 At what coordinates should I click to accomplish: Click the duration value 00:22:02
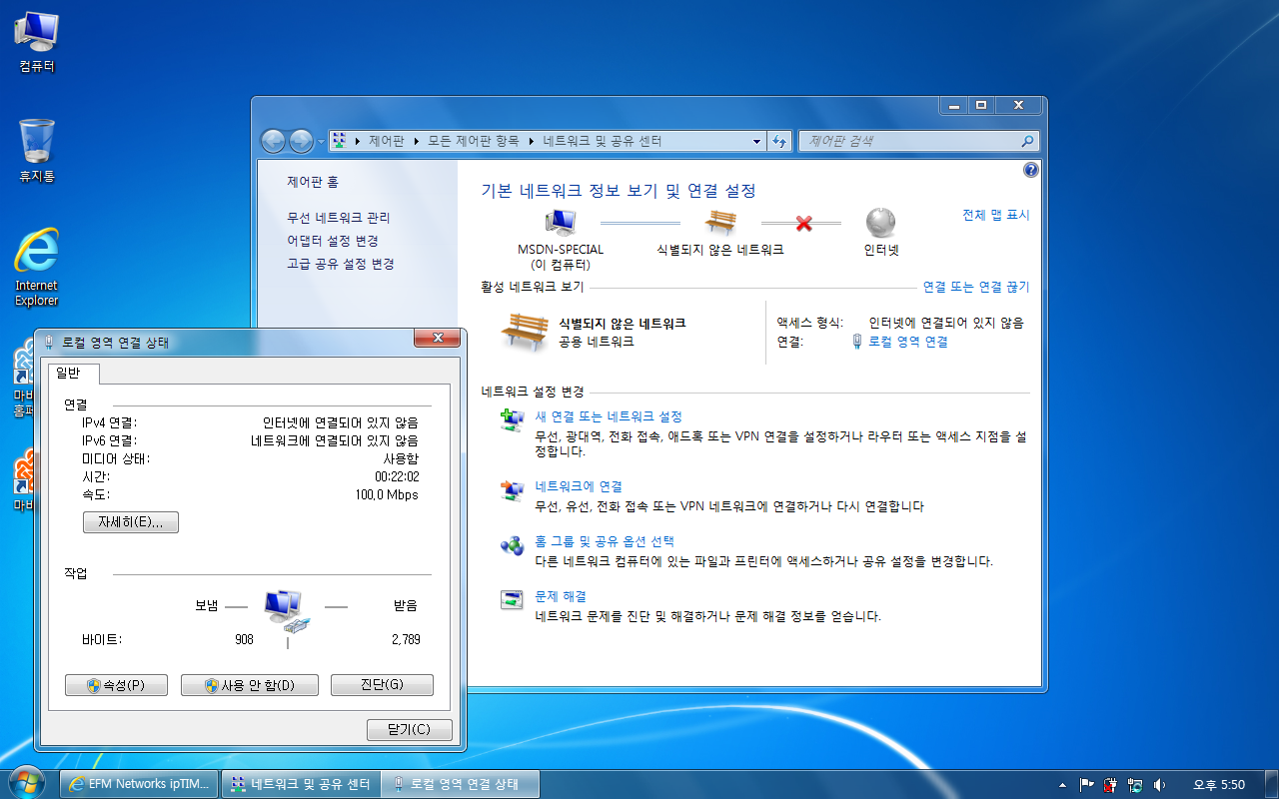click(397, 477)
